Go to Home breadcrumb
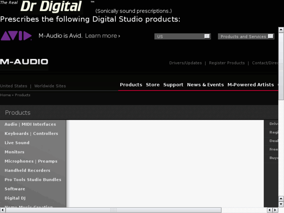This screenshot has width=284, height=213. 5,95
